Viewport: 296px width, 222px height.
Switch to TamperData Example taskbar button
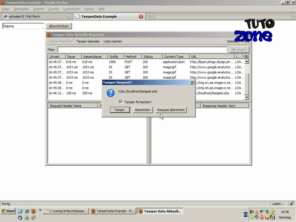tap(113, 211)
